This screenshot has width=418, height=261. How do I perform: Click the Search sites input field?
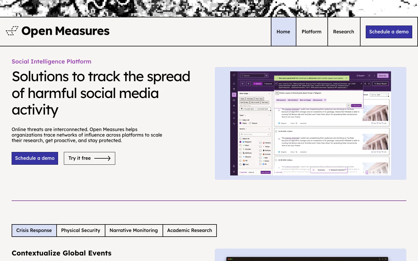click(x=255, y=134)
